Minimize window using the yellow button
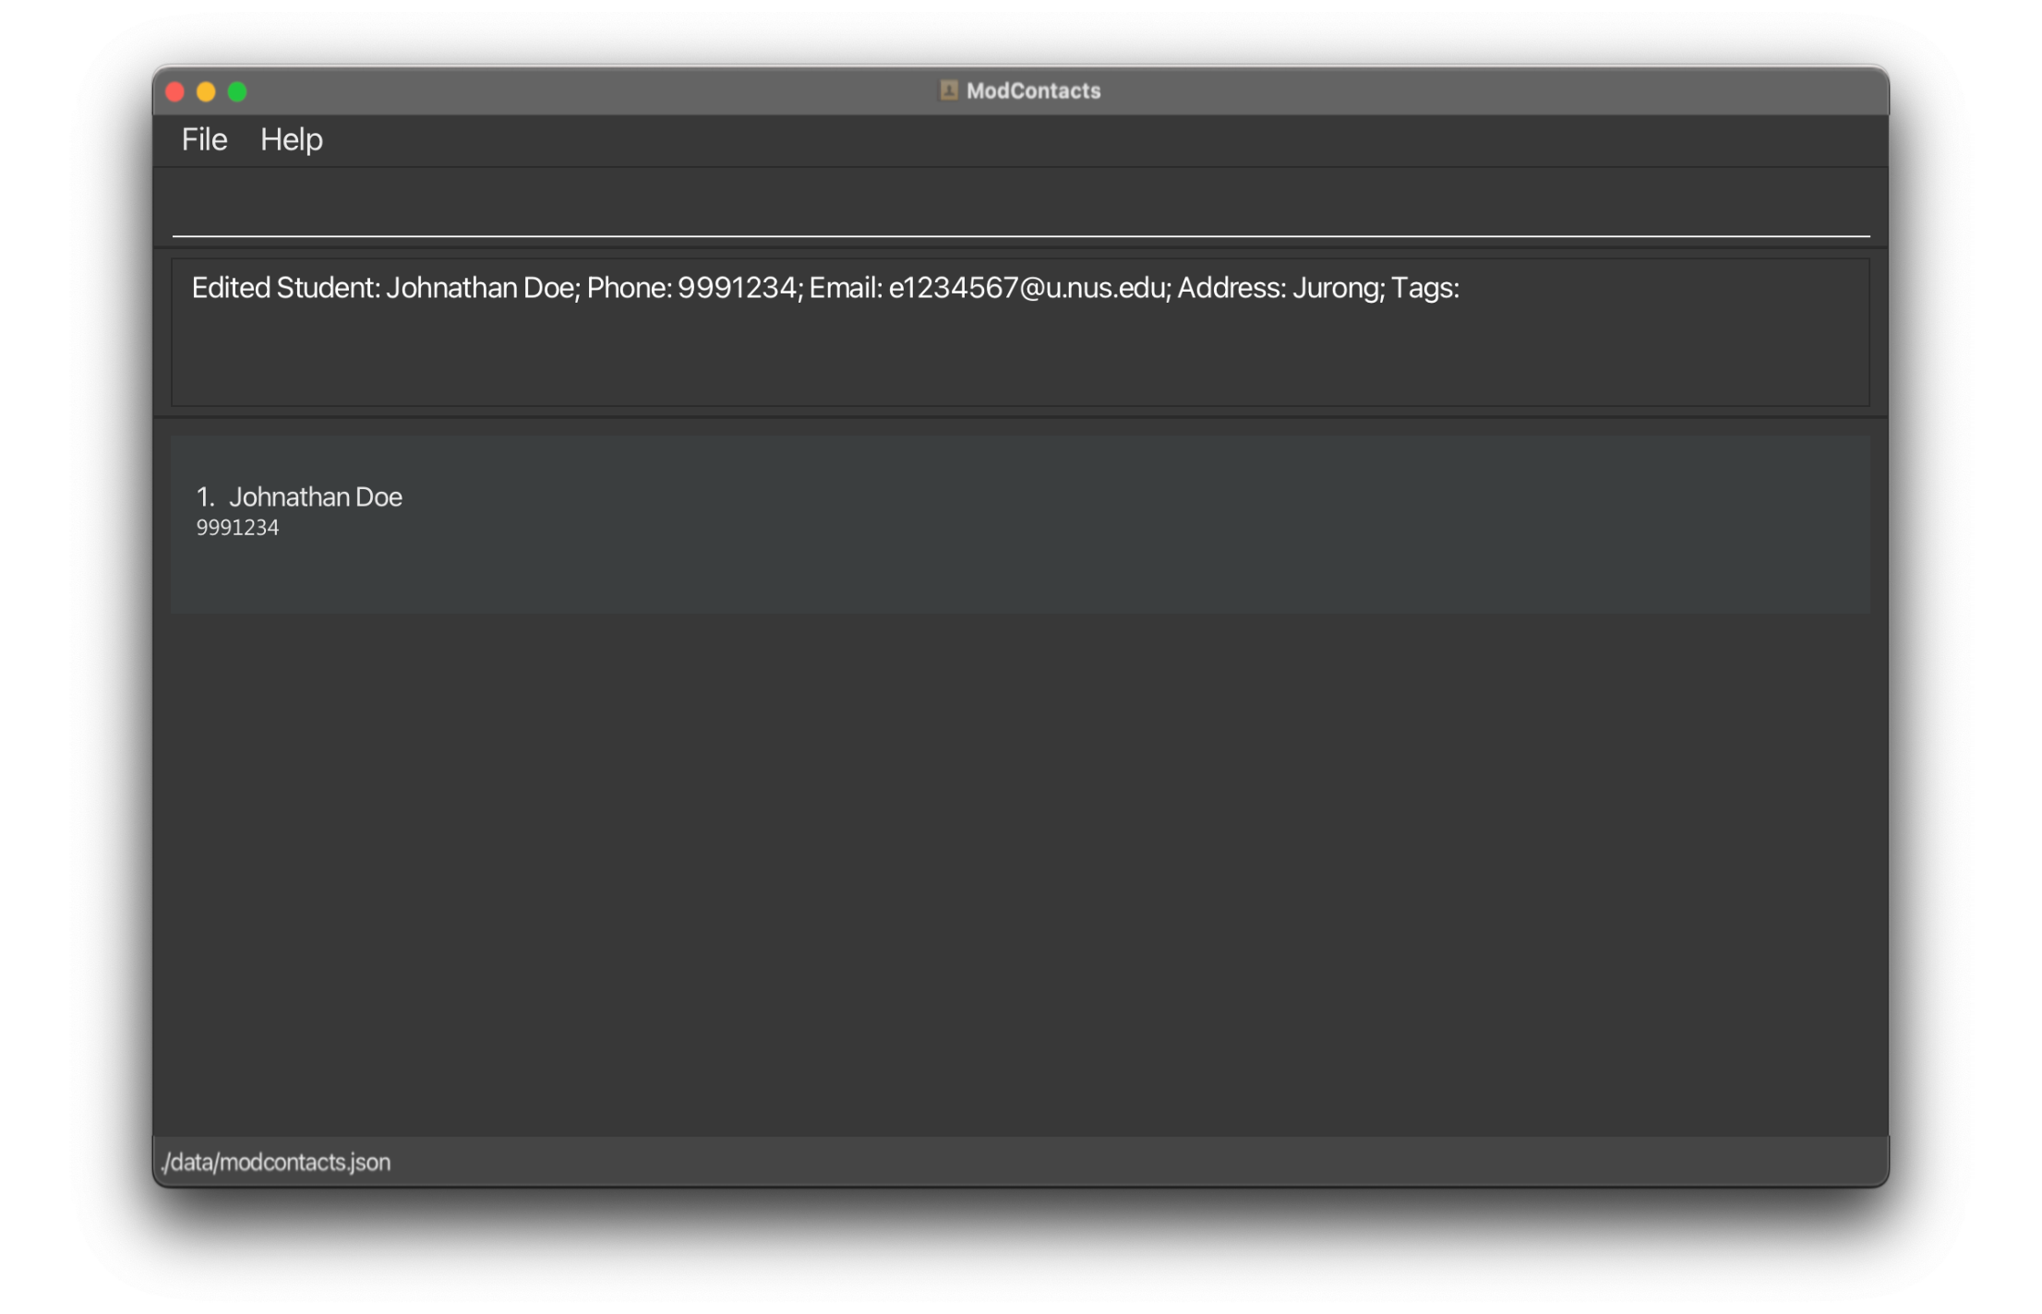This screenshot has height=1314, width=2042. point(206,91)
